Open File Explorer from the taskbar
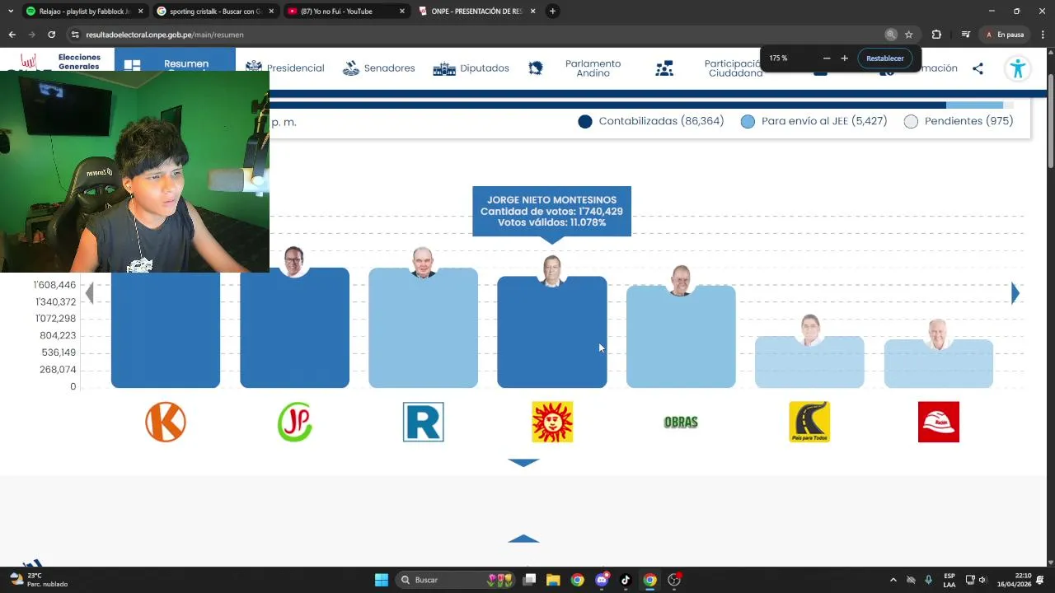This screenshot has width=1055, height=593. (553, 580)
